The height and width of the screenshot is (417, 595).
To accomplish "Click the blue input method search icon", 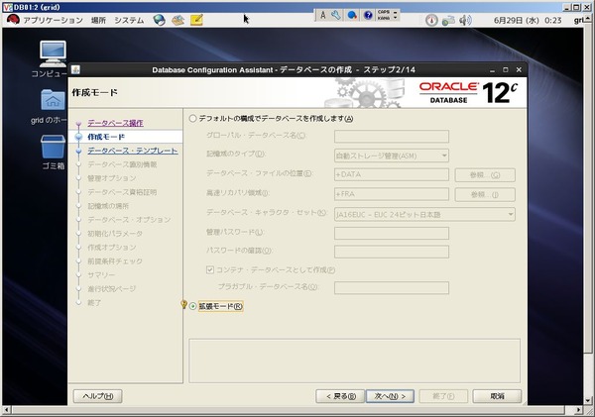I will 352,15.
